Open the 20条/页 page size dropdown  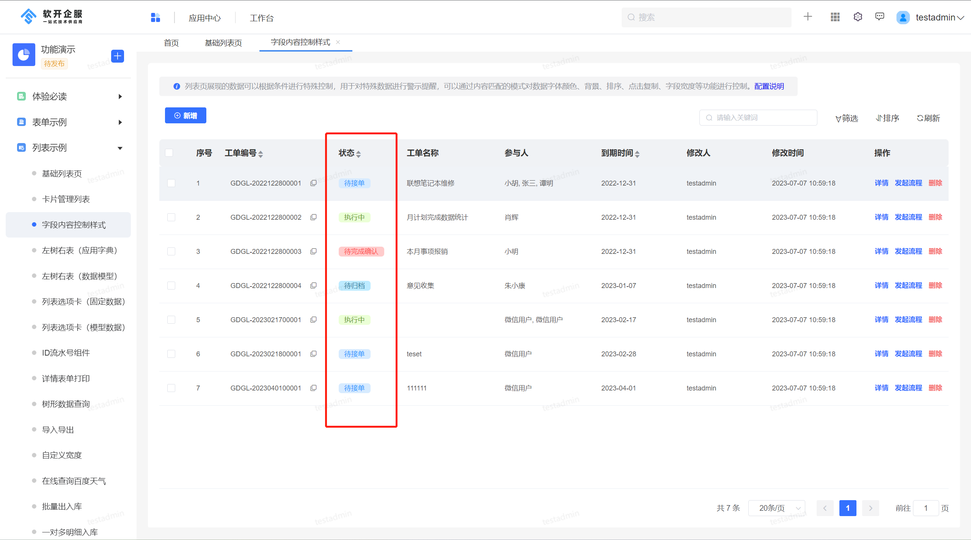click(776, 508)
